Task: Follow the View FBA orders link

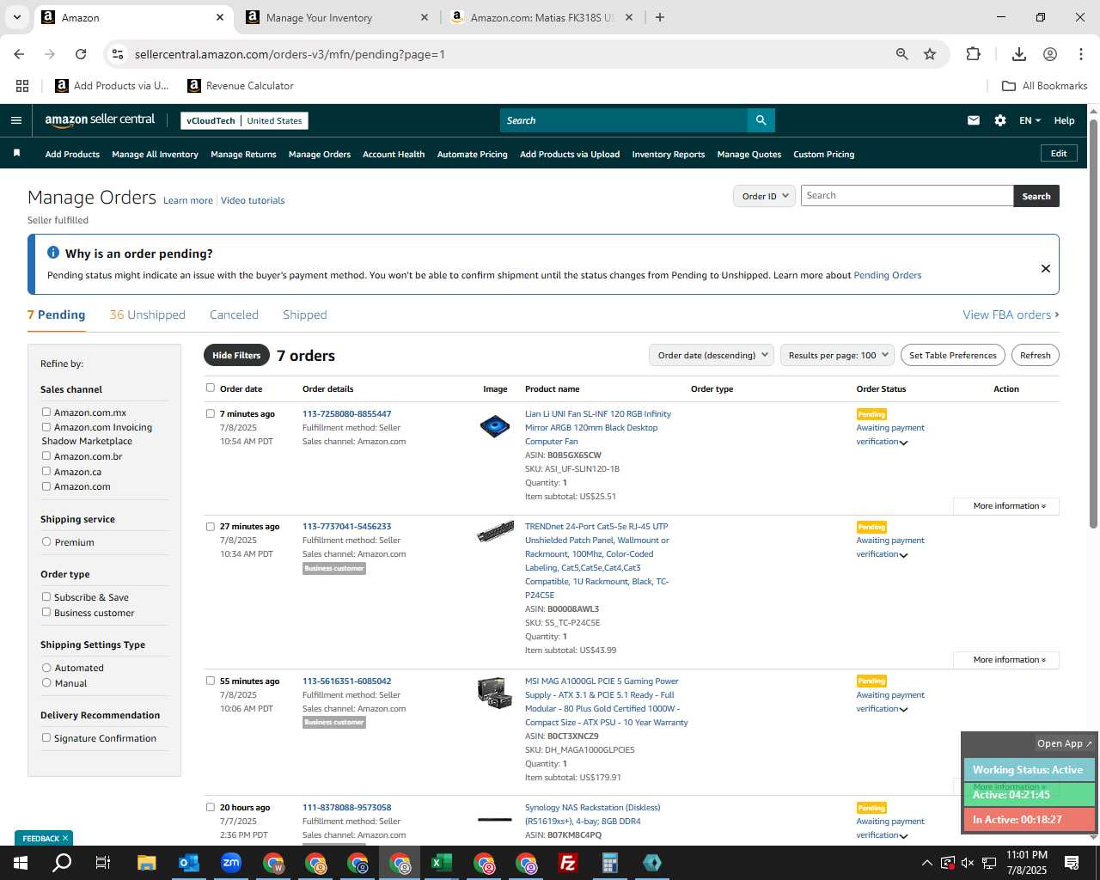Action: click(1011, 315)
